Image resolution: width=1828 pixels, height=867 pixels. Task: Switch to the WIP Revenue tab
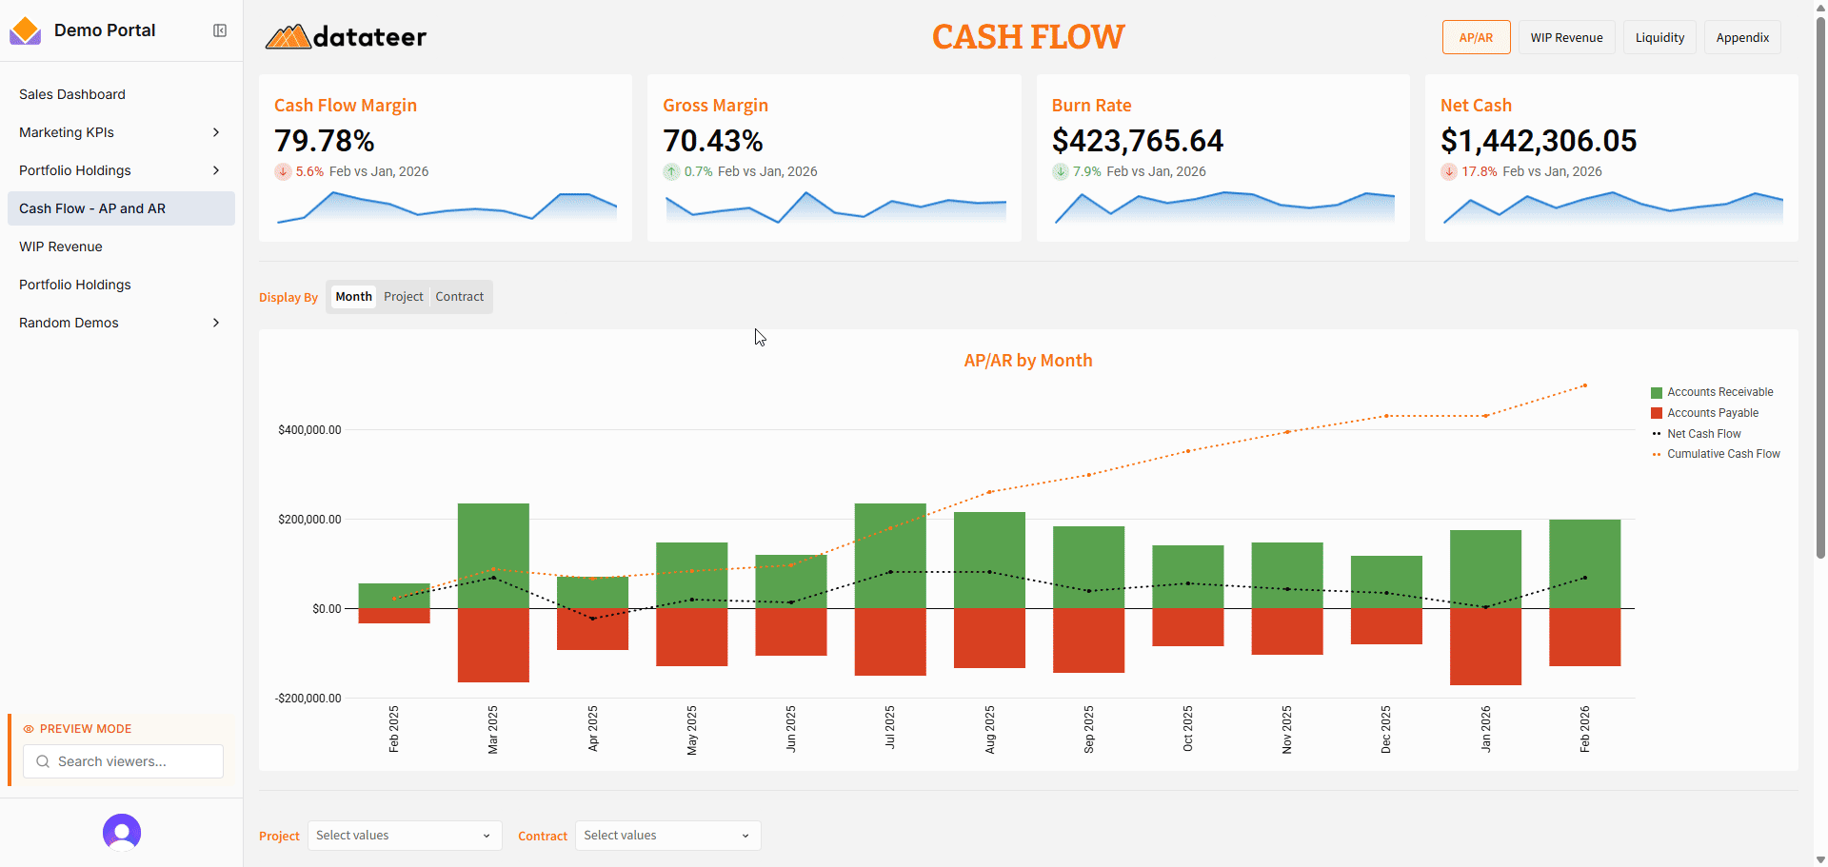[x=1566, y=38]
